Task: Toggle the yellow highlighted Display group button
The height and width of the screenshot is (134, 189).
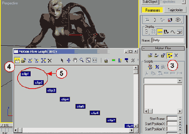Action: point(160,32)
